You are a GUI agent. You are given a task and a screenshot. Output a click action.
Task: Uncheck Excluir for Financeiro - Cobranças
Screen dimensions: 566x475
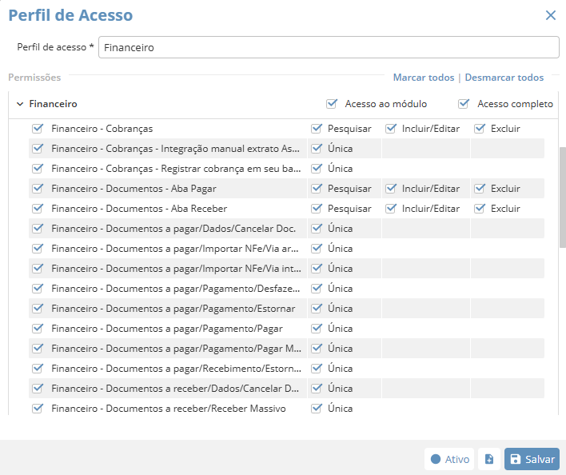480,128
